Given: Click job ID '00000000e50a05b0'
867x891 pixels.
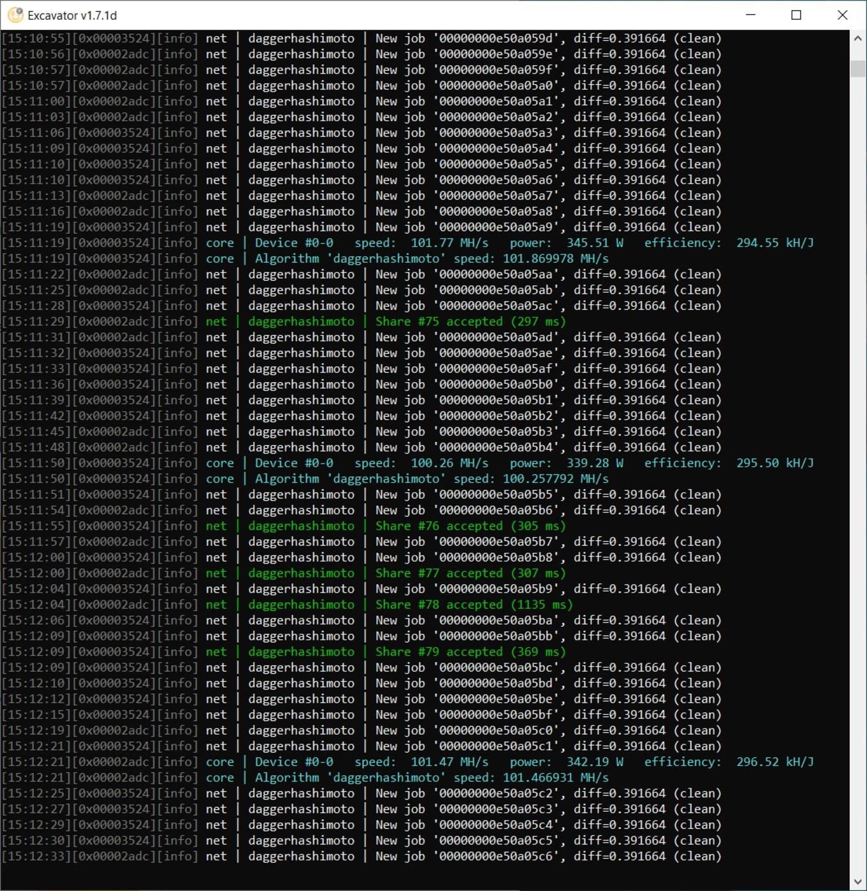Looking at the screenshot, I should point(495,384).
